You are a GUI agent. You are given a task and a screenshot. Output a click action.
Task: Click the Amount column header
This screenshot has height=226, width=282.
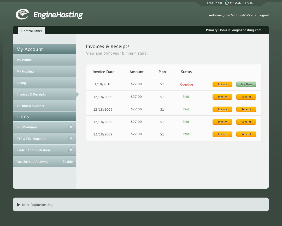coord(136,72)
